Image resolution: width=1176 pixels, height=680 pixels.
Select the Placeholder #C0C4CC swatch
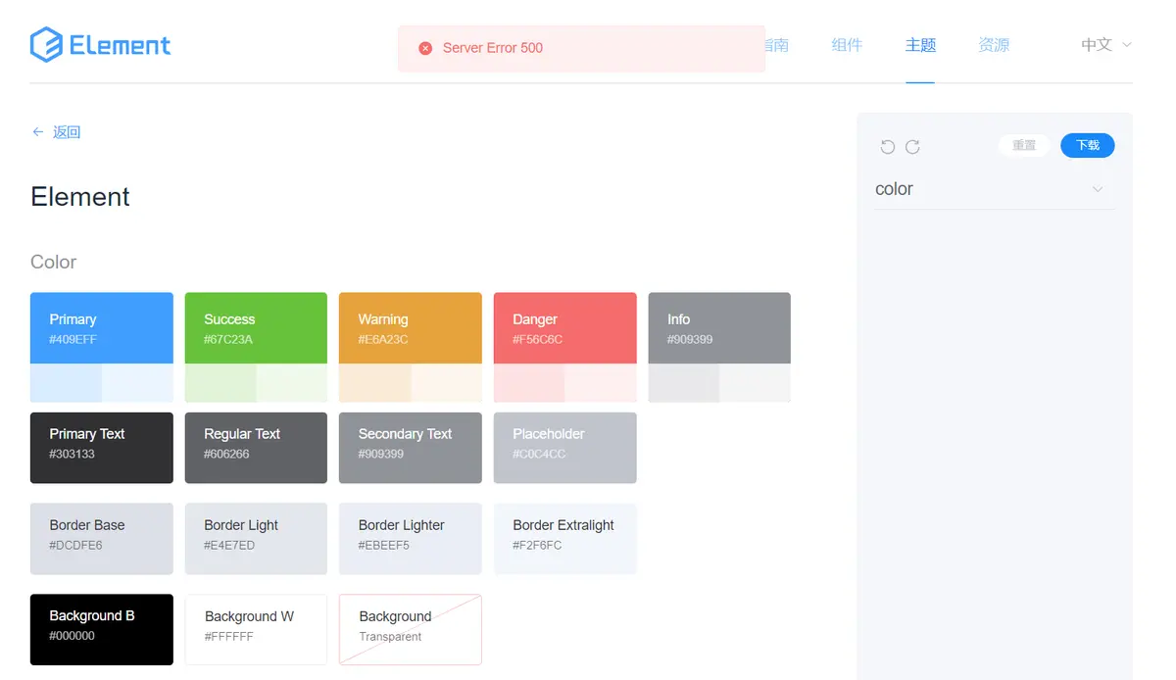(x=565, y=448)
